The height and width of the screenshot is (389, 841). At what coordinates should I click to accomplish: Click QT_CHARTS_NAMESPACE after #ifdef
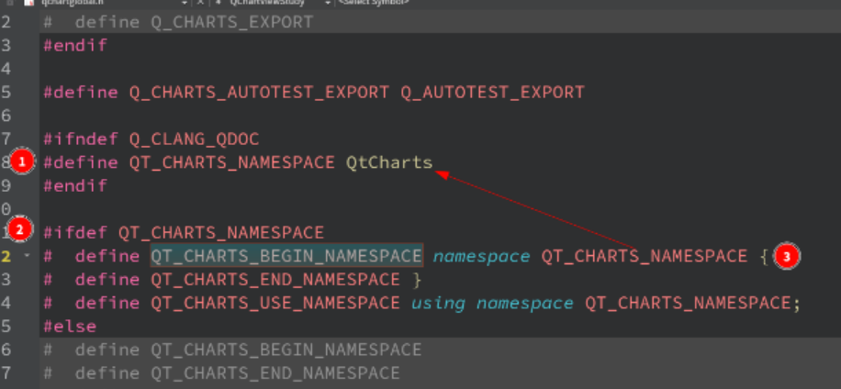tap(221, 232)
